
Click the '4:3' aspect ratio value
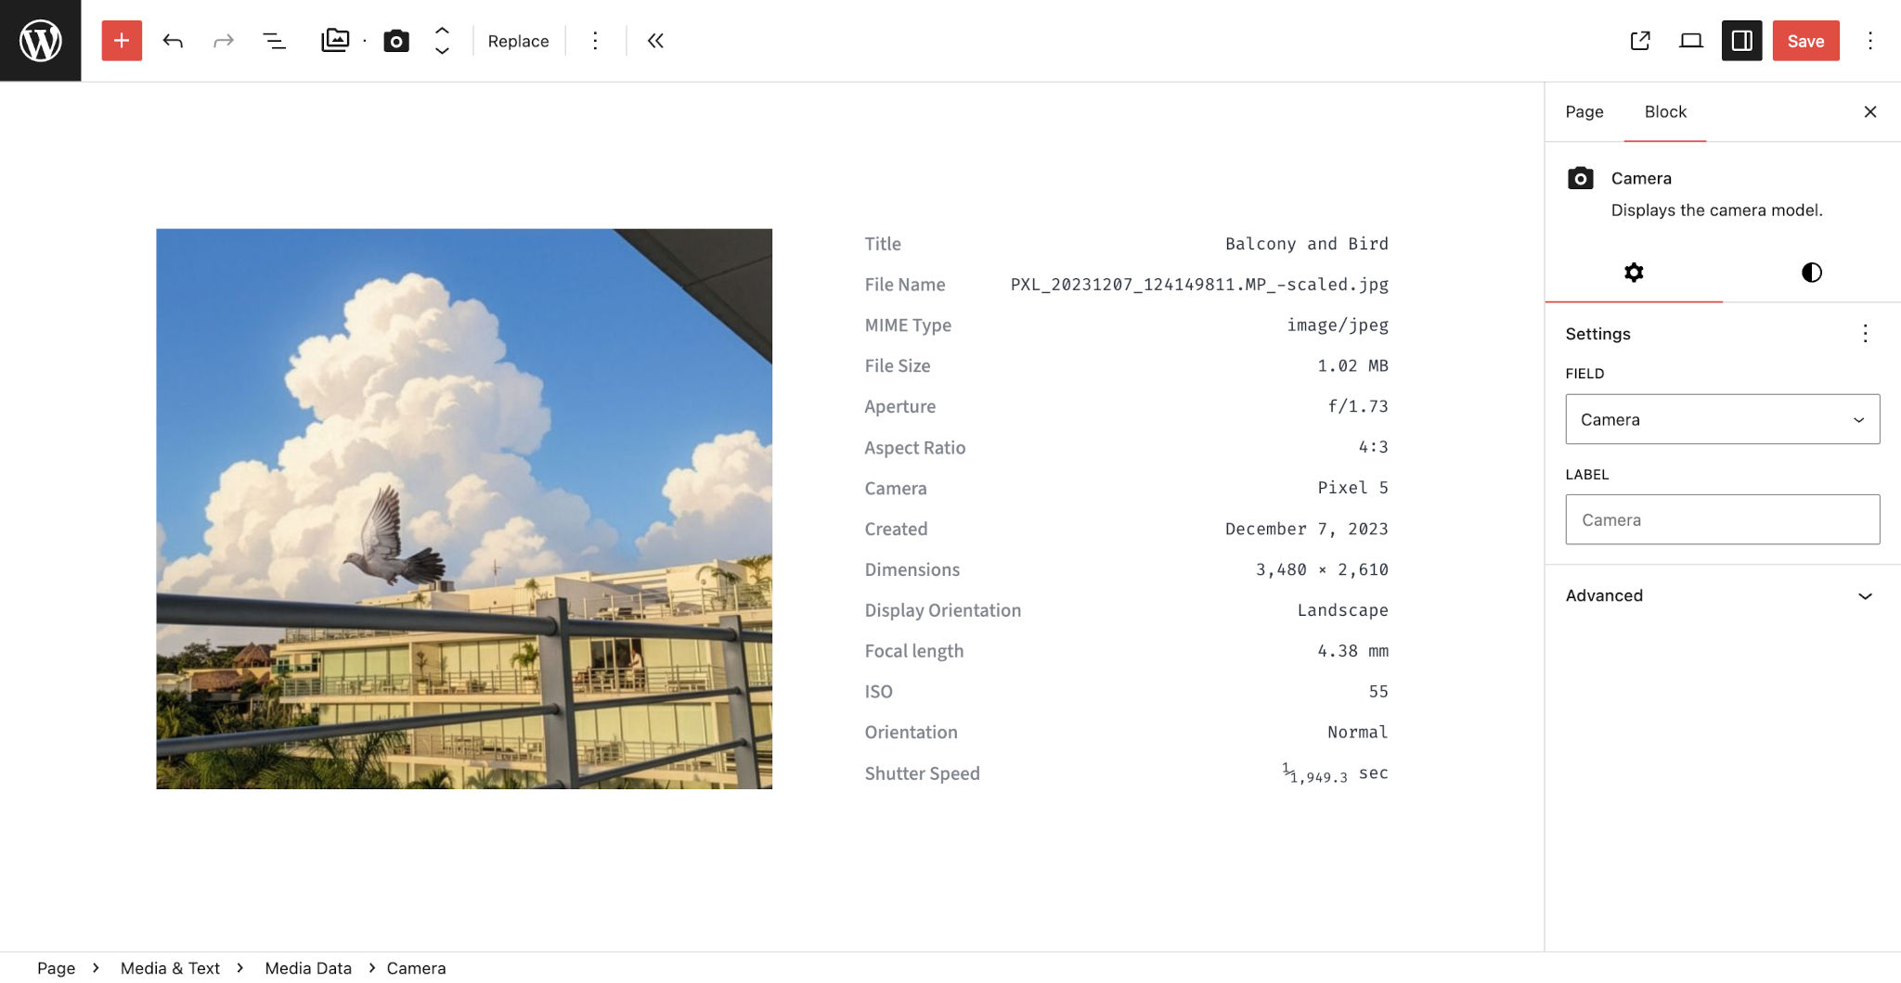point(1374,447)
